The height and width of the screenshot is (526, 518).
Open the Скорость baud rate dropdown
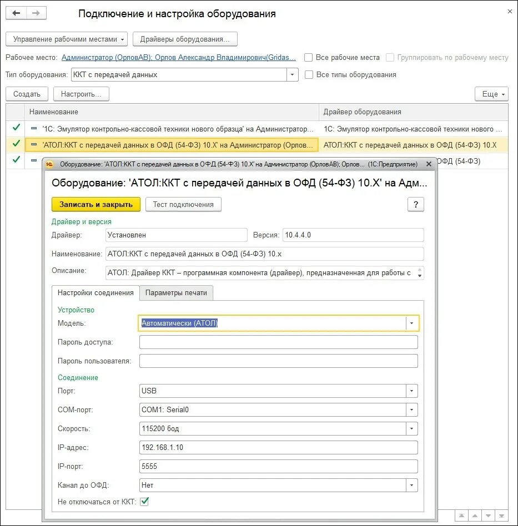[x=411, y=428]
